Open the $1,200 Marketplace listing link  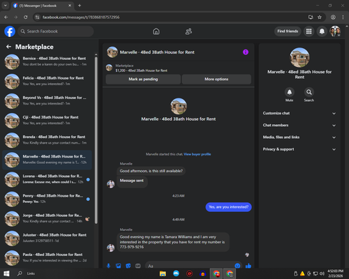[x=141, y=70]
